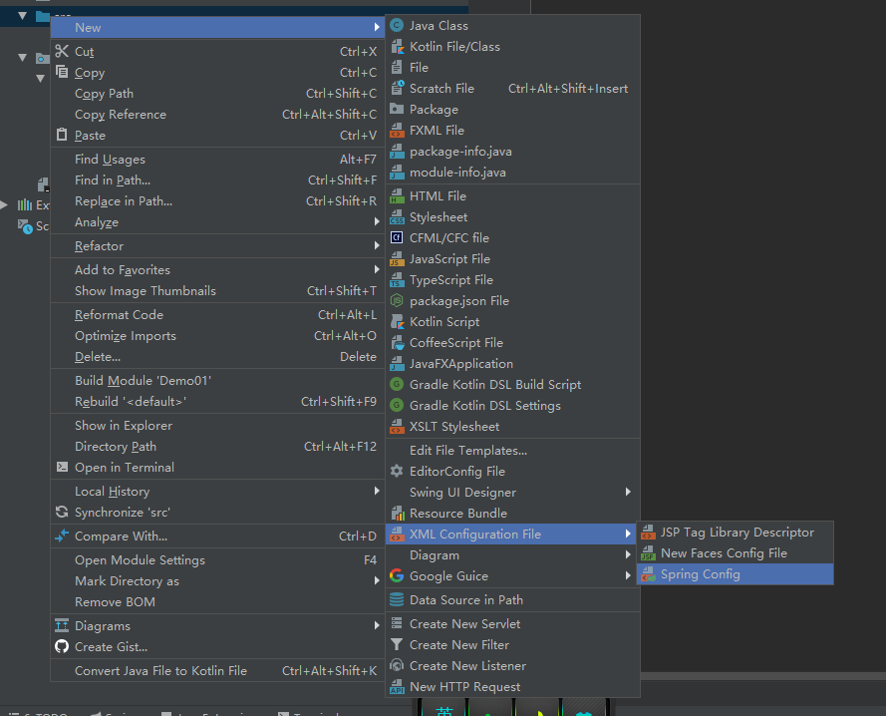Click the JavaScript File icon
This screenshot has height=716, width=886.
[x=398, y=258]
